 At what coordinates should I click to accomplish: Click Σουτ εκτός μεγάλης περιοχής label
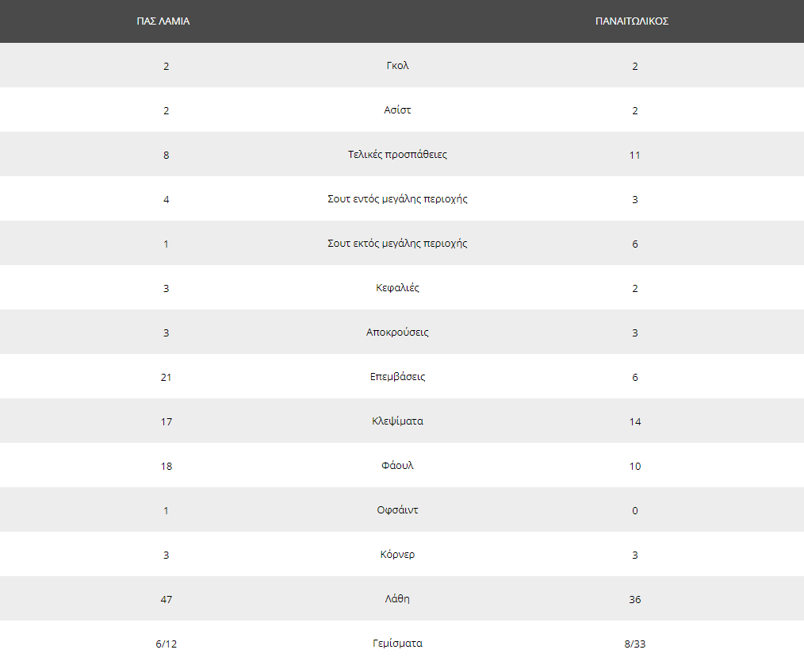click(397, 243)
